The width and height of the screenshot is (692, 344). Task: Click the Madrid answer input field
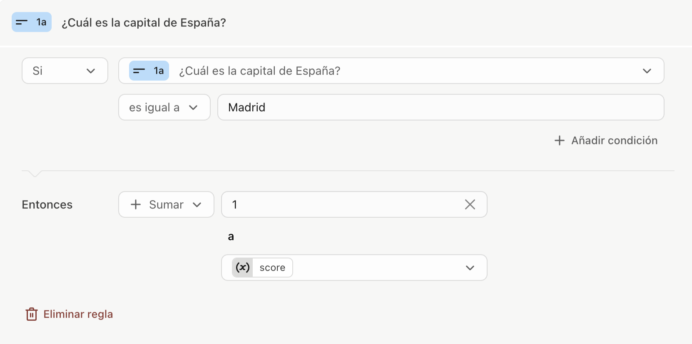click(x=441, y=107)
